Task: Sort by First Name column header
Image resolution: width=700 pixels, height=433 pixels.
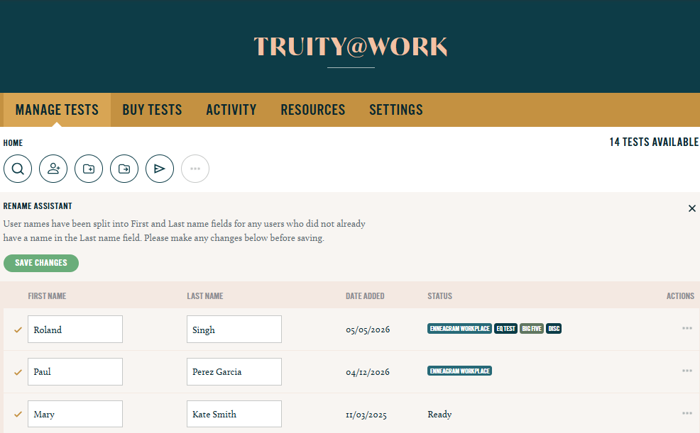Action: click(47, 296)
